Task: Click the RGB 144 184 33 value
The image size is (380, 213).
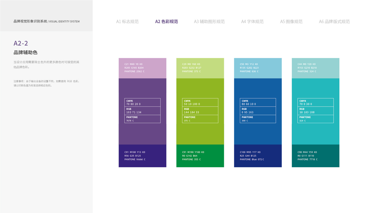Action: (x=191, y=112)
